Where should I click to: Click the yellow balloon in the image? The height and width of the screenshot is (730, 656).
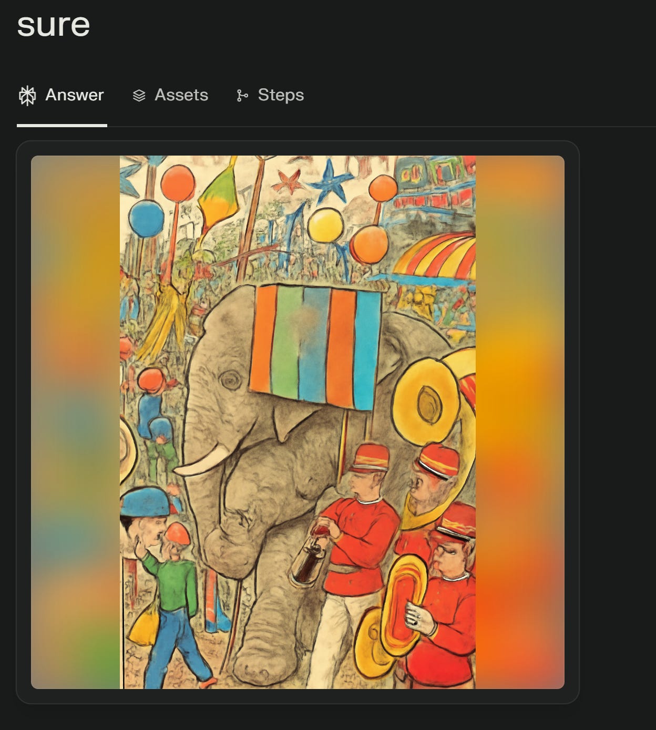pos(326,225)
